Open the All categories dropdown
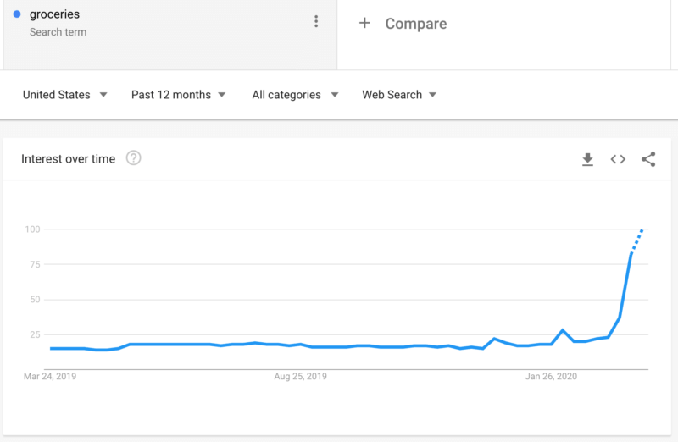This screenshot has width=678, height=442. (x=295, y=95)
